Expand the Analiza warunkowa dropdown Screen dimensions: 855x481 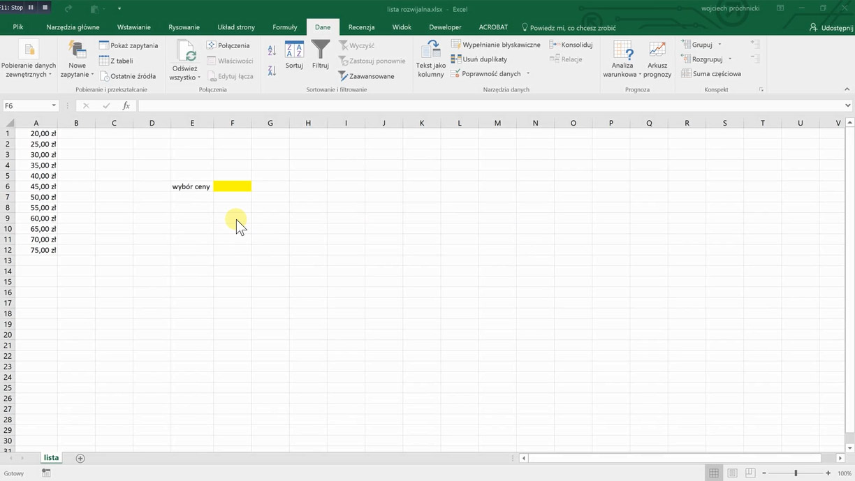[639, 75]
